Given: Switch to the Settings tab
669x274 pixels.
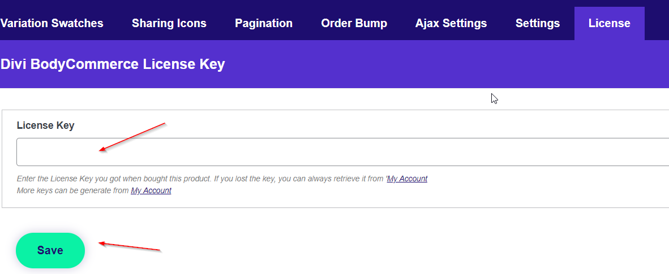Looking at the screenshot, I should click(x=537, y=23).
